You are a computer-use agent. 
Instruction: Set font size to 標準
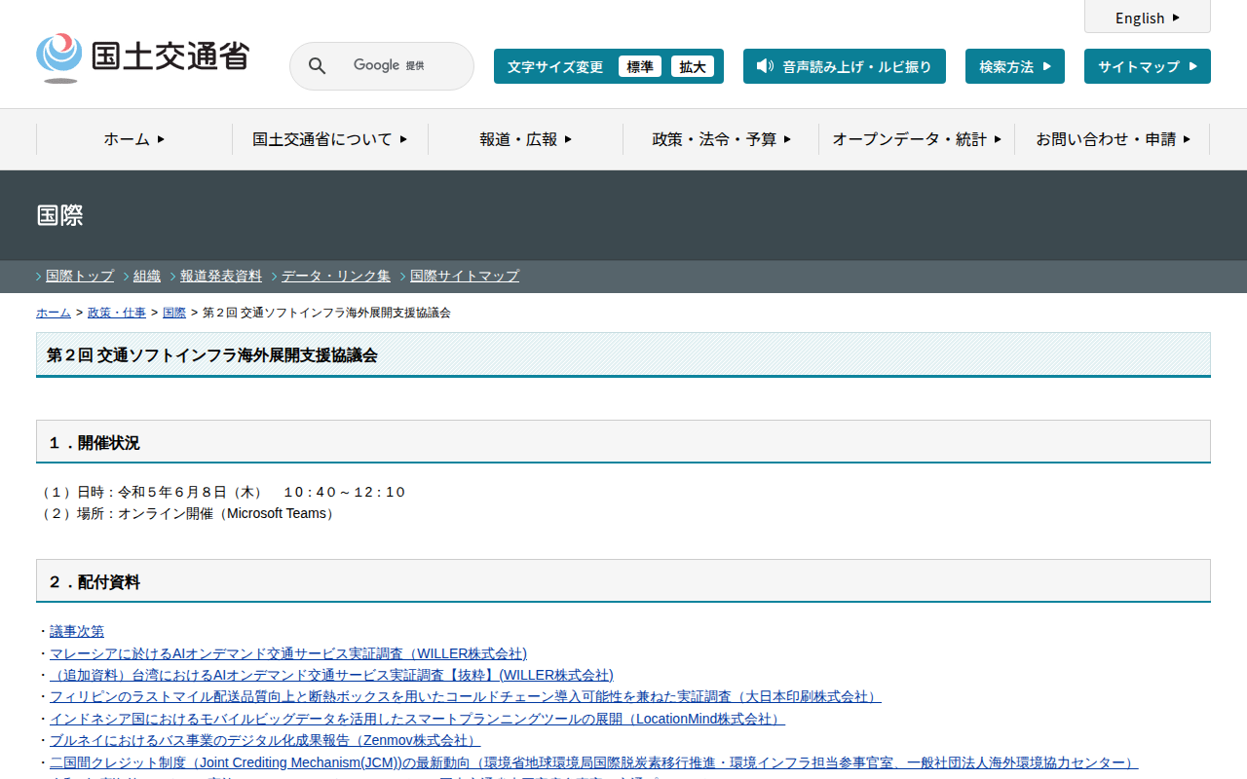[x=640, y=66]
